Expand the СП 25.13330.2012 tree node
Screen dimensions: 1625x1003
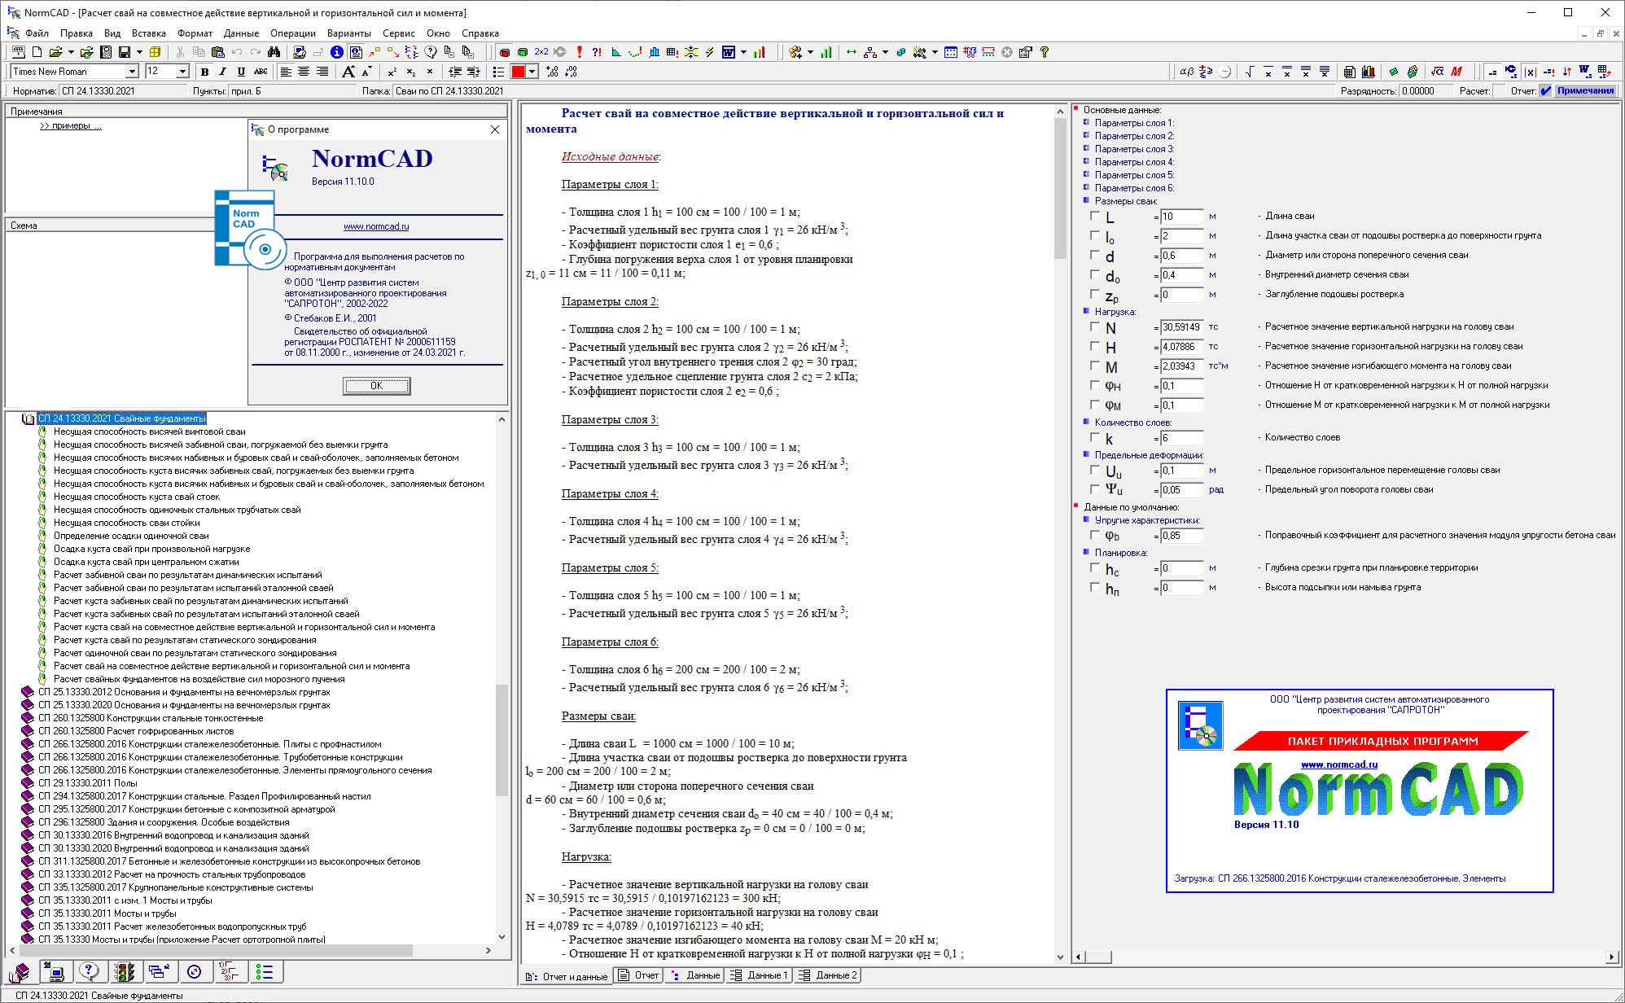(x=28, y=692)
